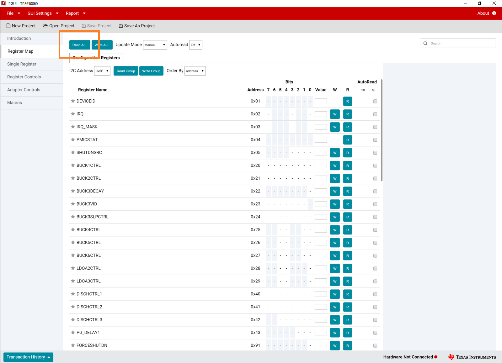Check AutoRead for FORCESHUTDN
The image size is (502, 363).
pos(375,345)
